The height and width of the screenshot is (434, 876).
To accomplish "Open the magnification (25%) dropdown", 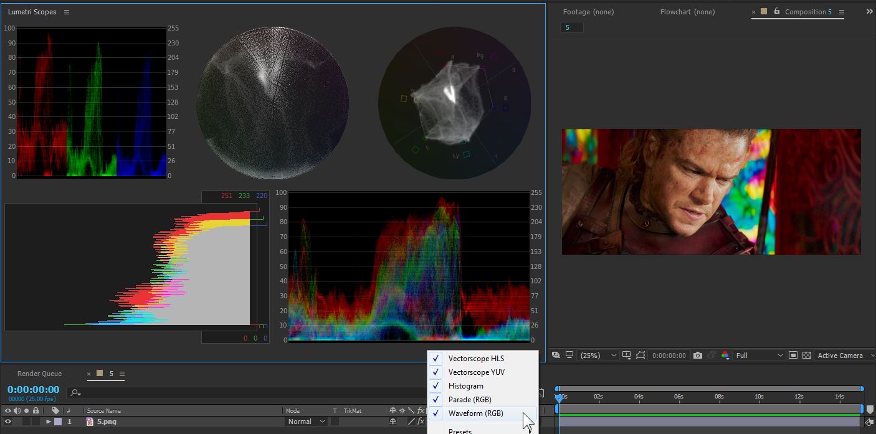I will [x=597, y=356].
